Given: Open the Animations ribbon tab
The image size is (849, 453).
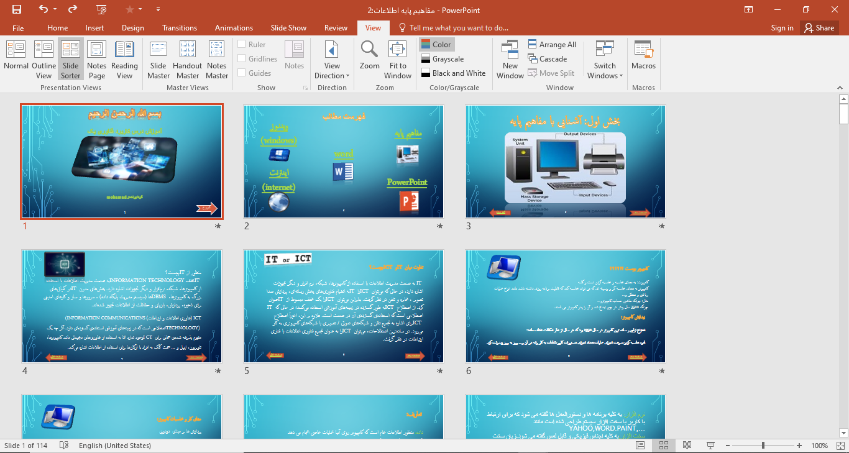Looking at the screenshot, I should [x=234, y=28].
